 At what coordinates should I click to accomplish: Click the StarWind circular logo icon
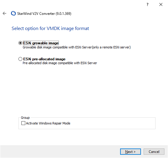pos(13,13)
